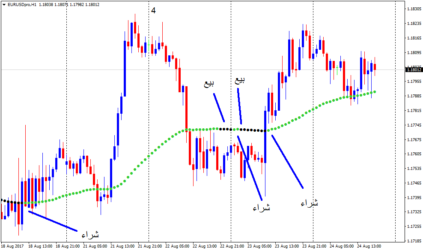423x251 pixels.
Task: Click the 22 Aug 05:00 time label
Action: pos(177,246)
